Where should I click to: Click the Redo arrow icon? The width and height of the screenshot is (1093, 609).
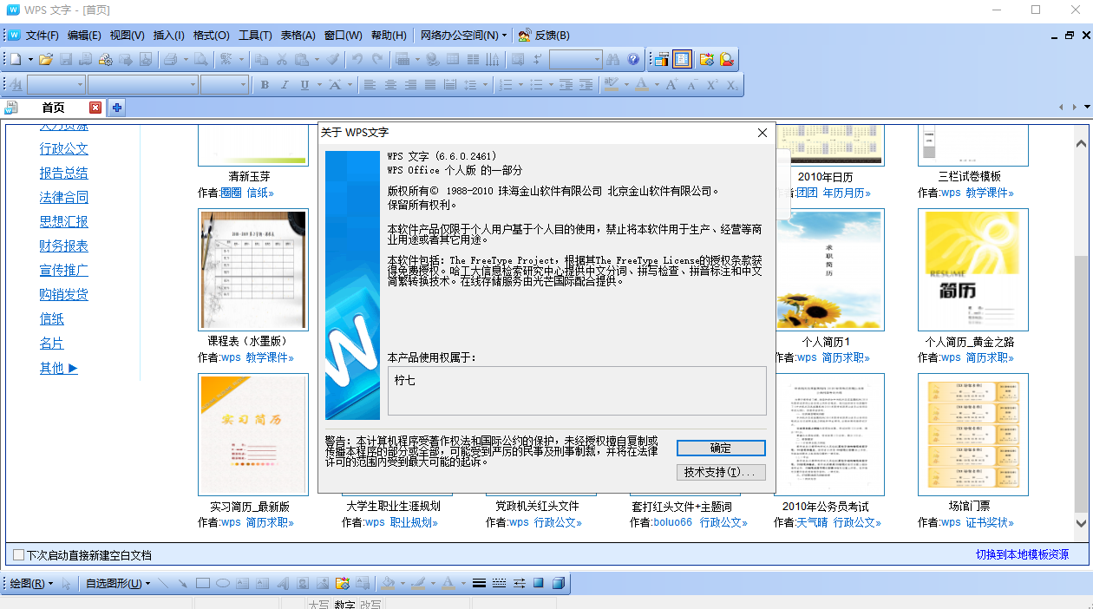[377, 59]
